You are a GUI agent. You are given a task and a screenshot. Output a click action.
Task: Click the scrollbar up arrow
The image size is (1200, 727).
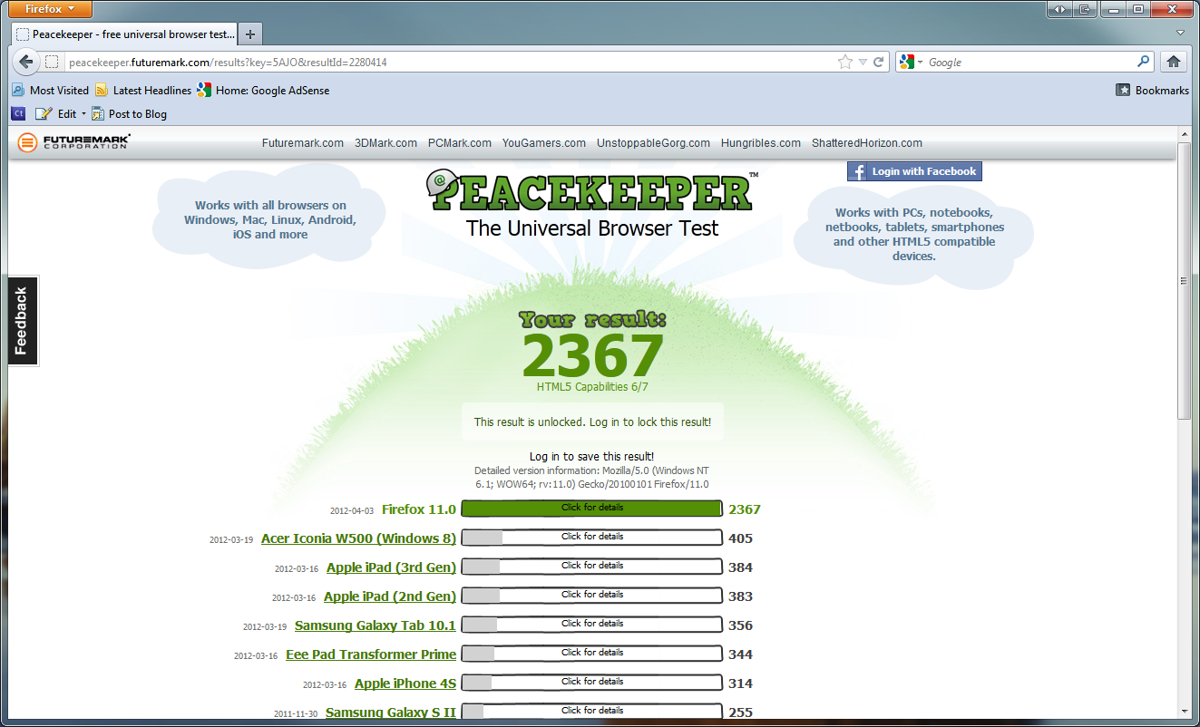[1184, 135]
